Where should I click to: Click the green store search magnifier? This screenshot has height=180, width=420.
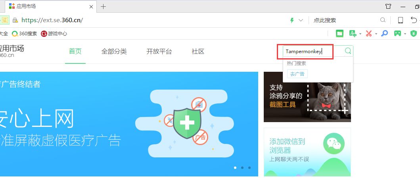[x=348, y=51]
